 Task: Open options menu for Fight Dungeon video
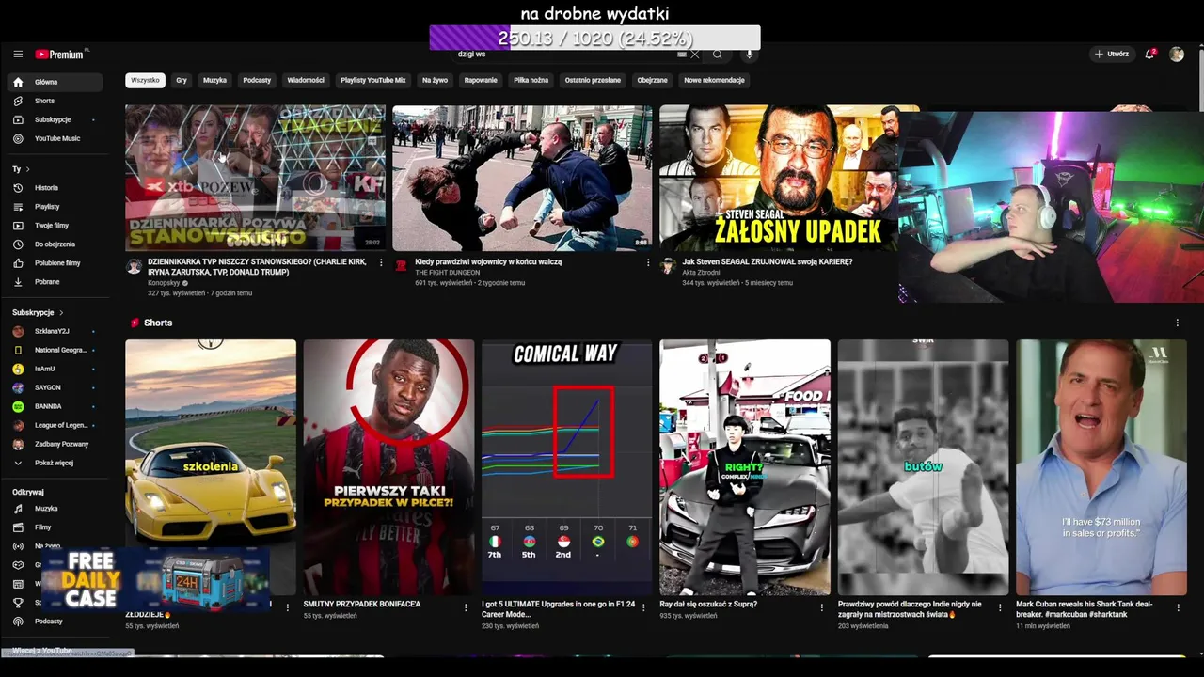pos(648,263)
